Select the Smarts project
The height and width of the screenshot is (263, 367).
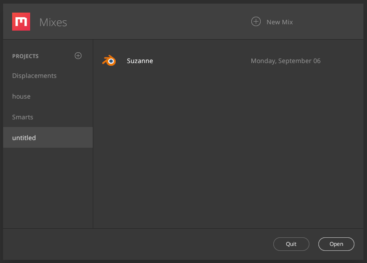(x=48, y=117)
